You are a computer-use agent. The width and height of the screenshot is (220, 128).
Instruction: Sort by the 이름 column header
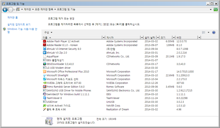point(72,38)
